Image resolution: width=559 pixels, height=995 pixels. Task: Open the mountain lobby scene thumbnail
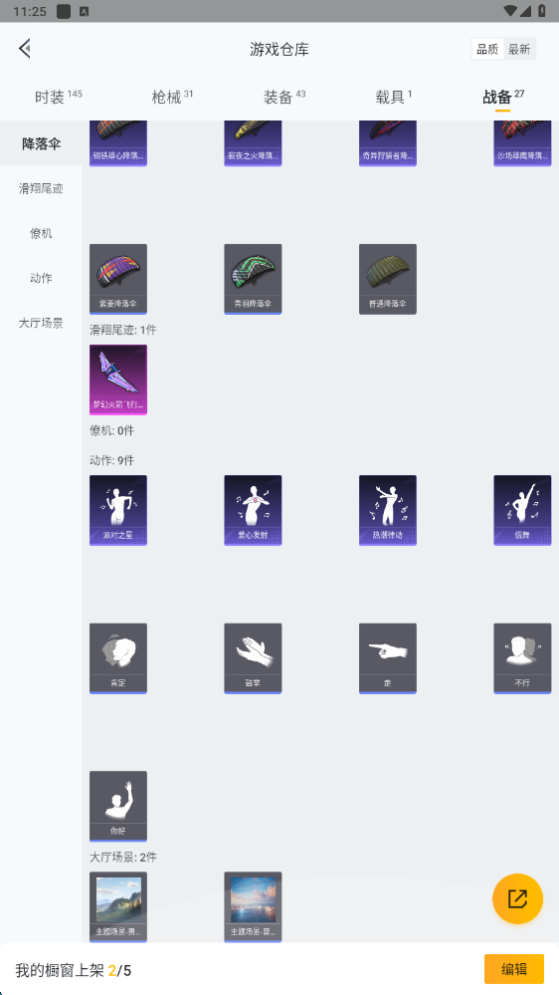click(x=118, y=906)
